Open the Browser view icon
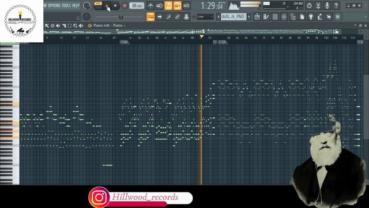Viewport: 369px width, 208px height. (293, 17)
